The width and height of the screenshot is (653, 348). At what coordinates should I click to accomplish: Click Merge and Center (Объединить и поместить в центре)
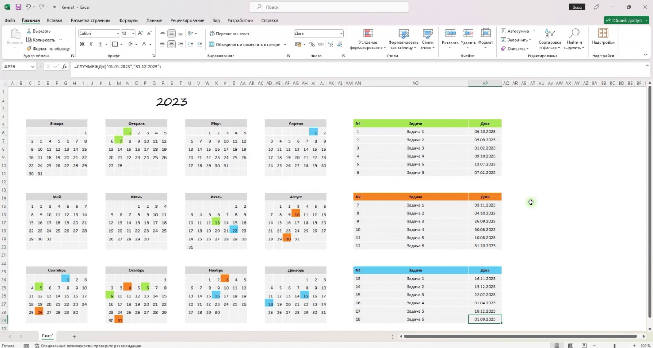click(244, 44)
